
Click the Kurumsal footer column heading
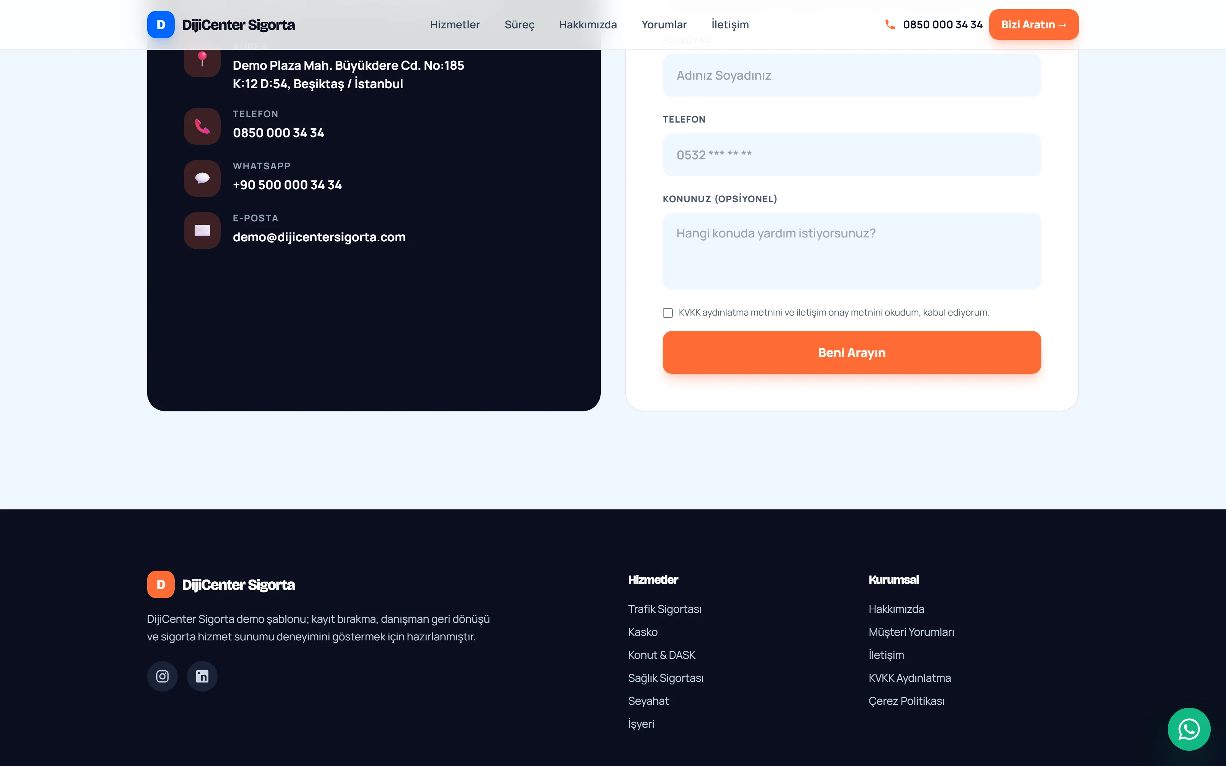point(894,579)
